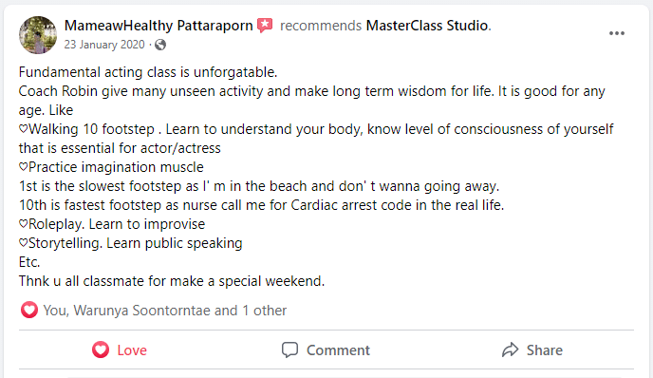Click the Share button
Screen dimensions: 653x378
(x=532, y=350)
